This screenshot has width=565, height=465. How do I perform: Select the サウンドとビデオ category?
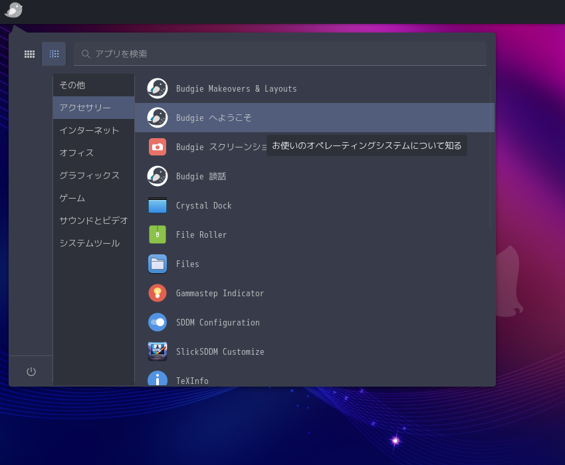click(x=94, y=221)
